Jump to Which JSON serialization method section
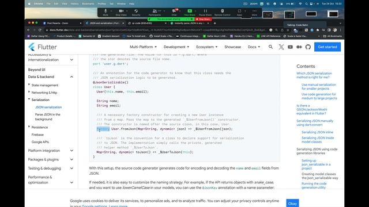 click(x=314, y=75)
